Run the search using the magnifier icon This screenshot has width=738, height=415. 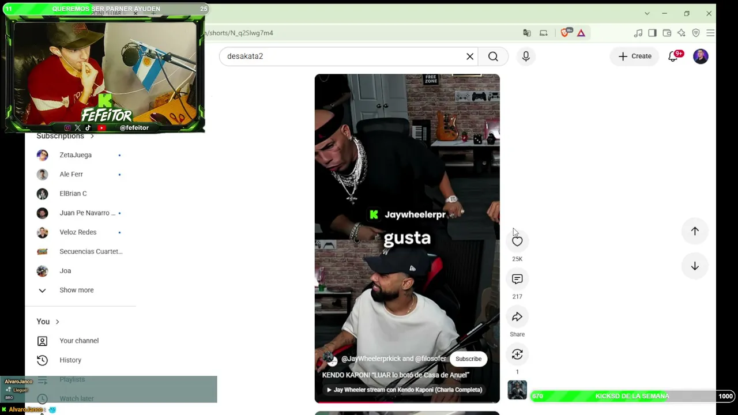pyautogui.click(x=493, y=56)
